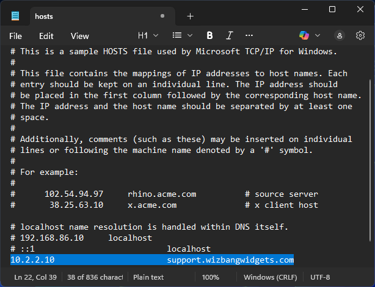Image resolution: width=375 pixels, height=287 pixels.
Task: Click the Copilot icon
Action: click(x=304, y=35)
